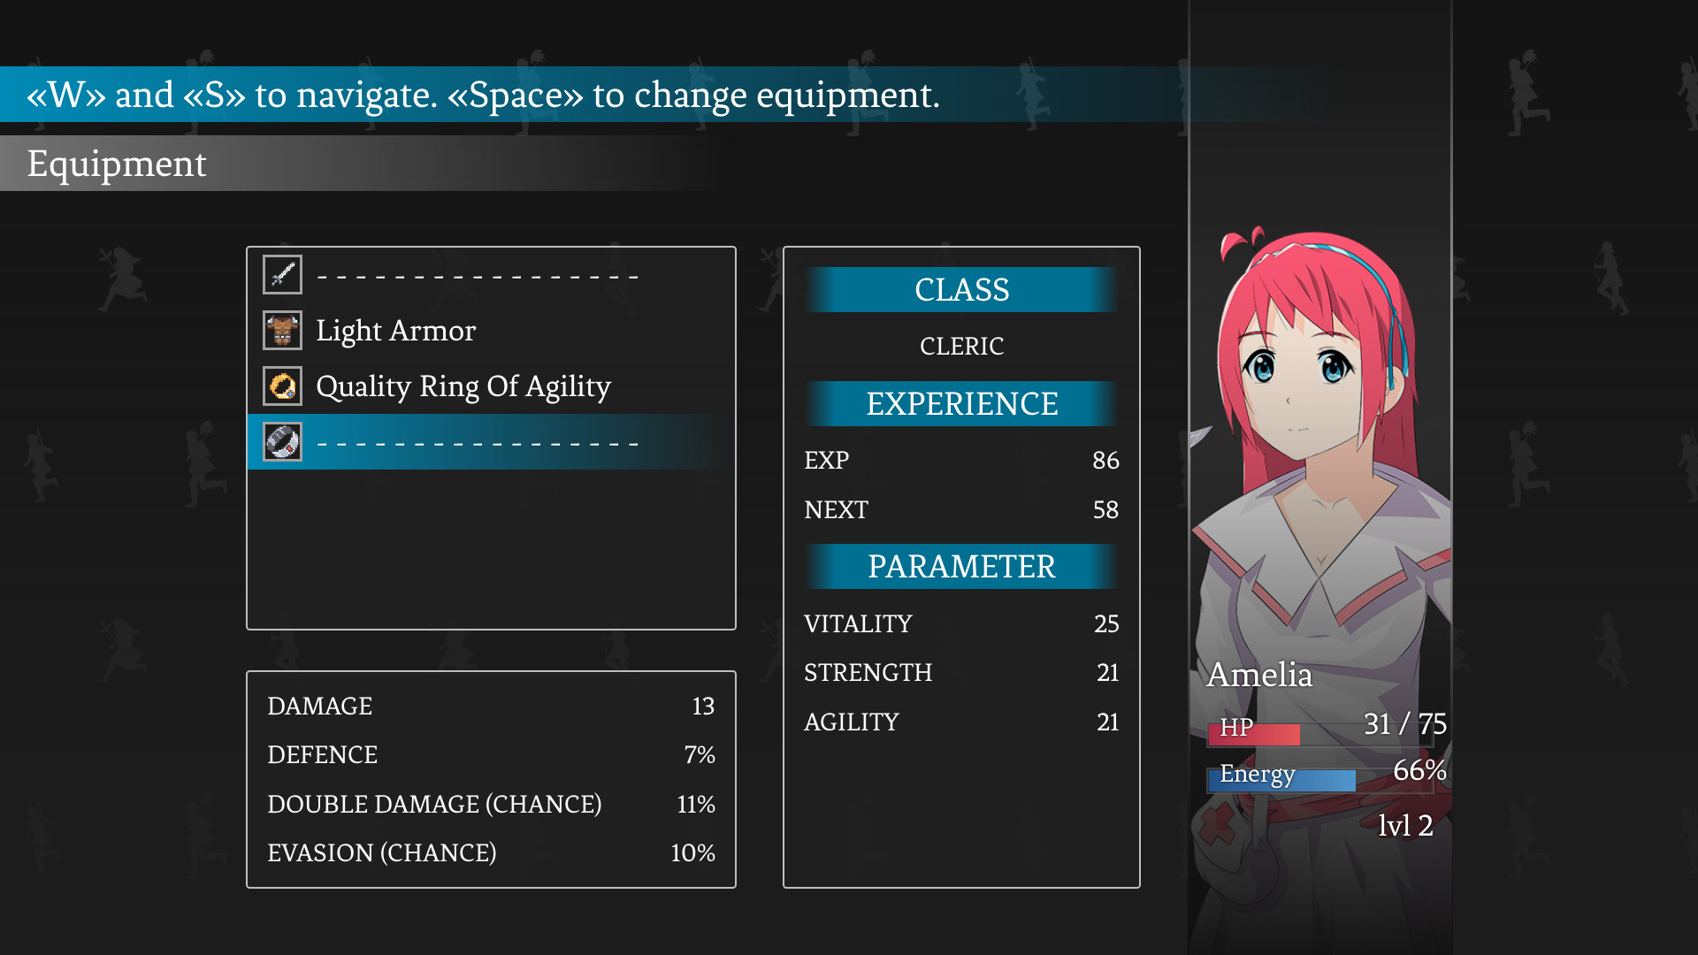The image size is (1698, 955).
Task: Click the VITALITY parameter row
Action: [x=961, y=623]
